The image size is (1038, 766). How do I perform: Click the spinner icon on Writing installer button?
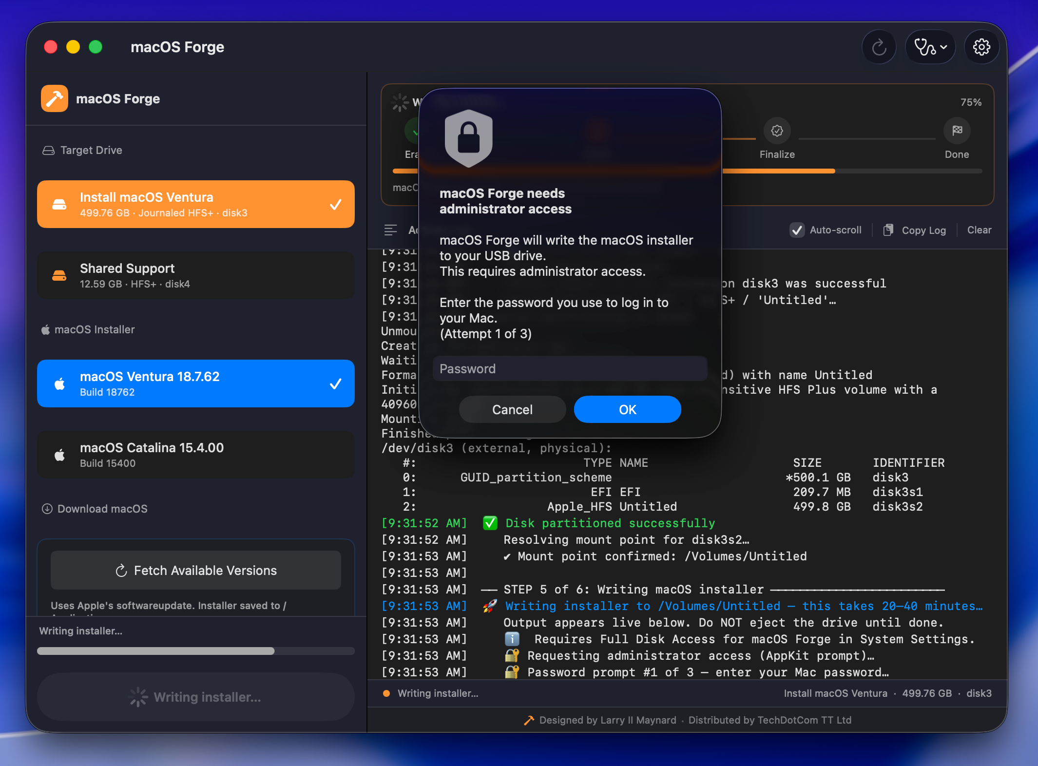(x=138, y=697)
